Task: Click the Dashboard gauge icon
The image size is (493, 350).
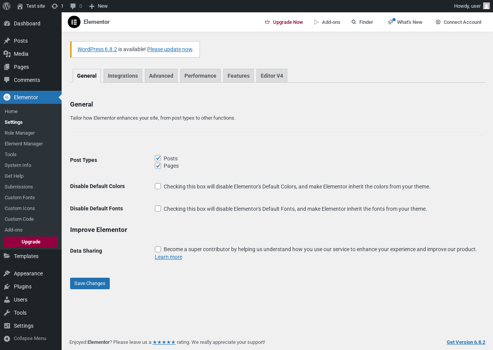Action: click(7, 23)
